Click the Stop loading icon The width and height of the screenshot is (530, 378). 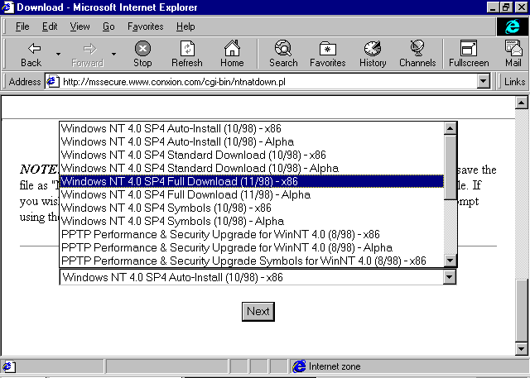pyautogui.click(x=142, y=49)
